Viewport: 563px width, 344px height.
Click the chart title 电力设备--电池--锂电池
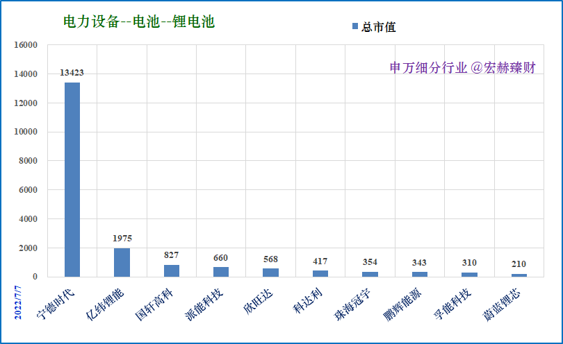tap(139, 21)
